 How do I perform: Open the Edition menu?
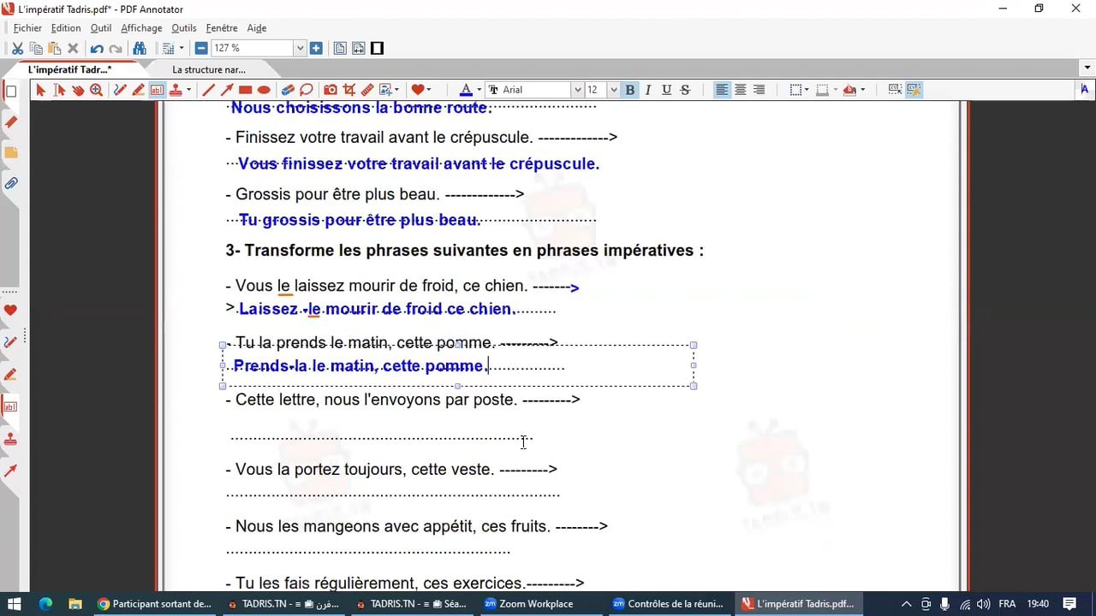pos(66,28)
